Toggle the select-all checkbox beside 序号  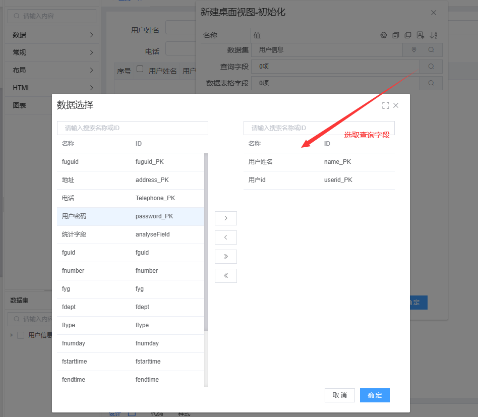[x=140, y=69]
